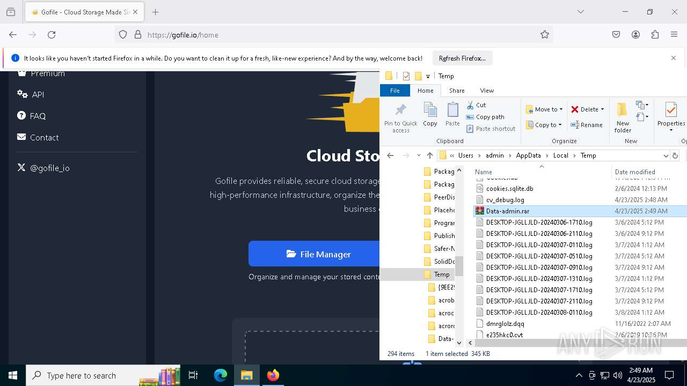Switch to File ribbon tab

[x=394, y=91]
